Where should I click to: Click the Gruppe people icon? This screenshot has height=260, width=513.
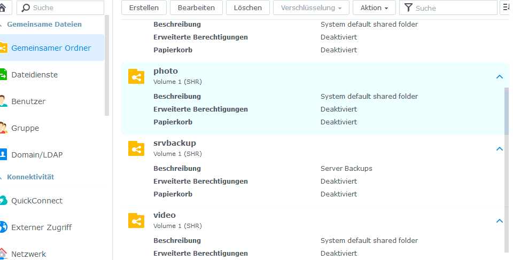tap(3, 128)
